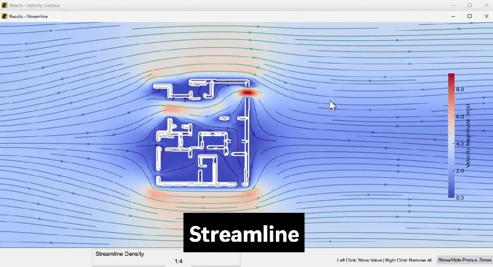
Task: Maximize the Results - Velocity Contour window
Action: coord(470,5)
